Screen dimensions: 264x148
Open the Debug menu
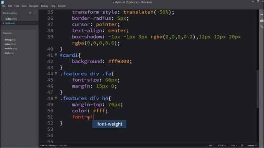tap(44, 6)
